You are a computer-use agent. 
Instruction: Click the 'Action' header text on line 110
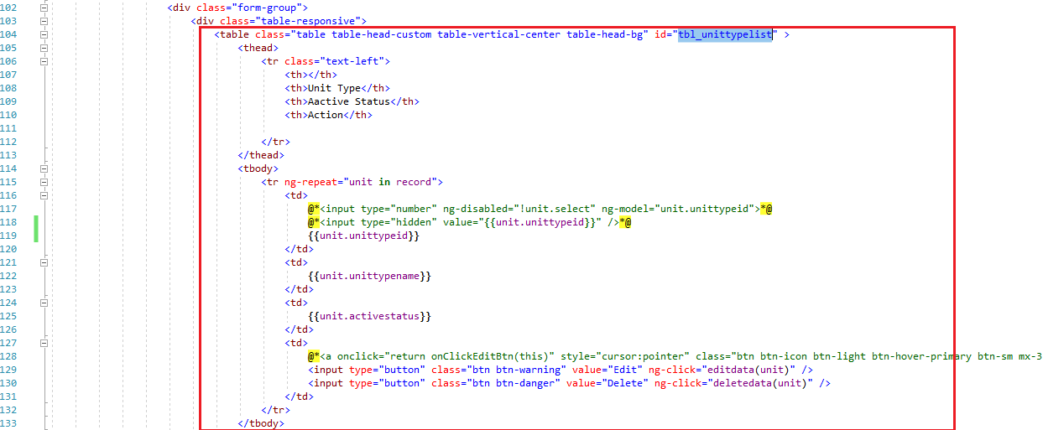[x=326, y=115]
